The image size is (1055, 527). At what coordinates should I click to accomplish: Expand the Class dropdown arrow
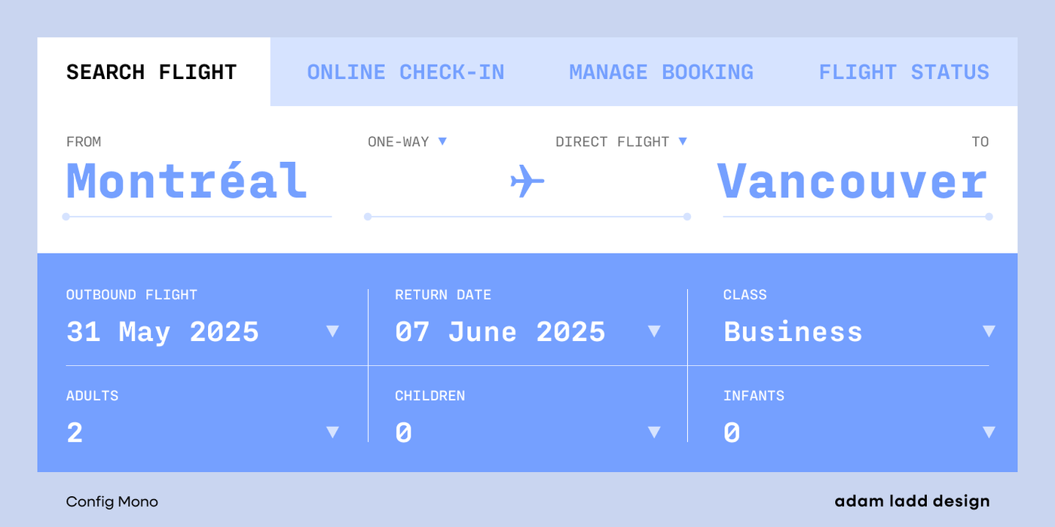tap(989, 331)
